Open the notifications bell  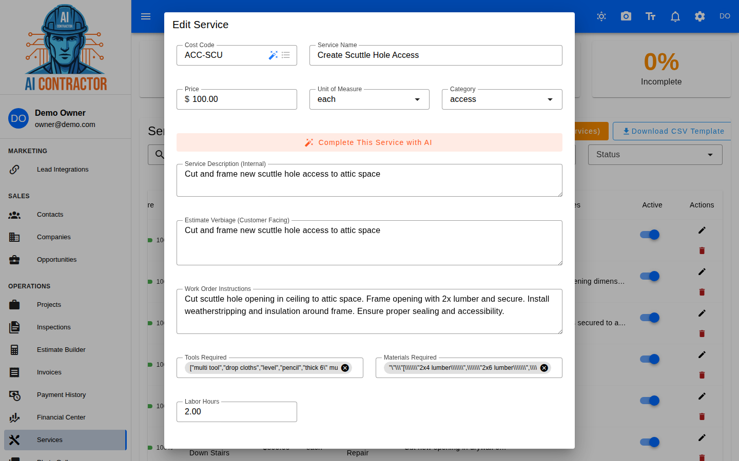[675, 16]
